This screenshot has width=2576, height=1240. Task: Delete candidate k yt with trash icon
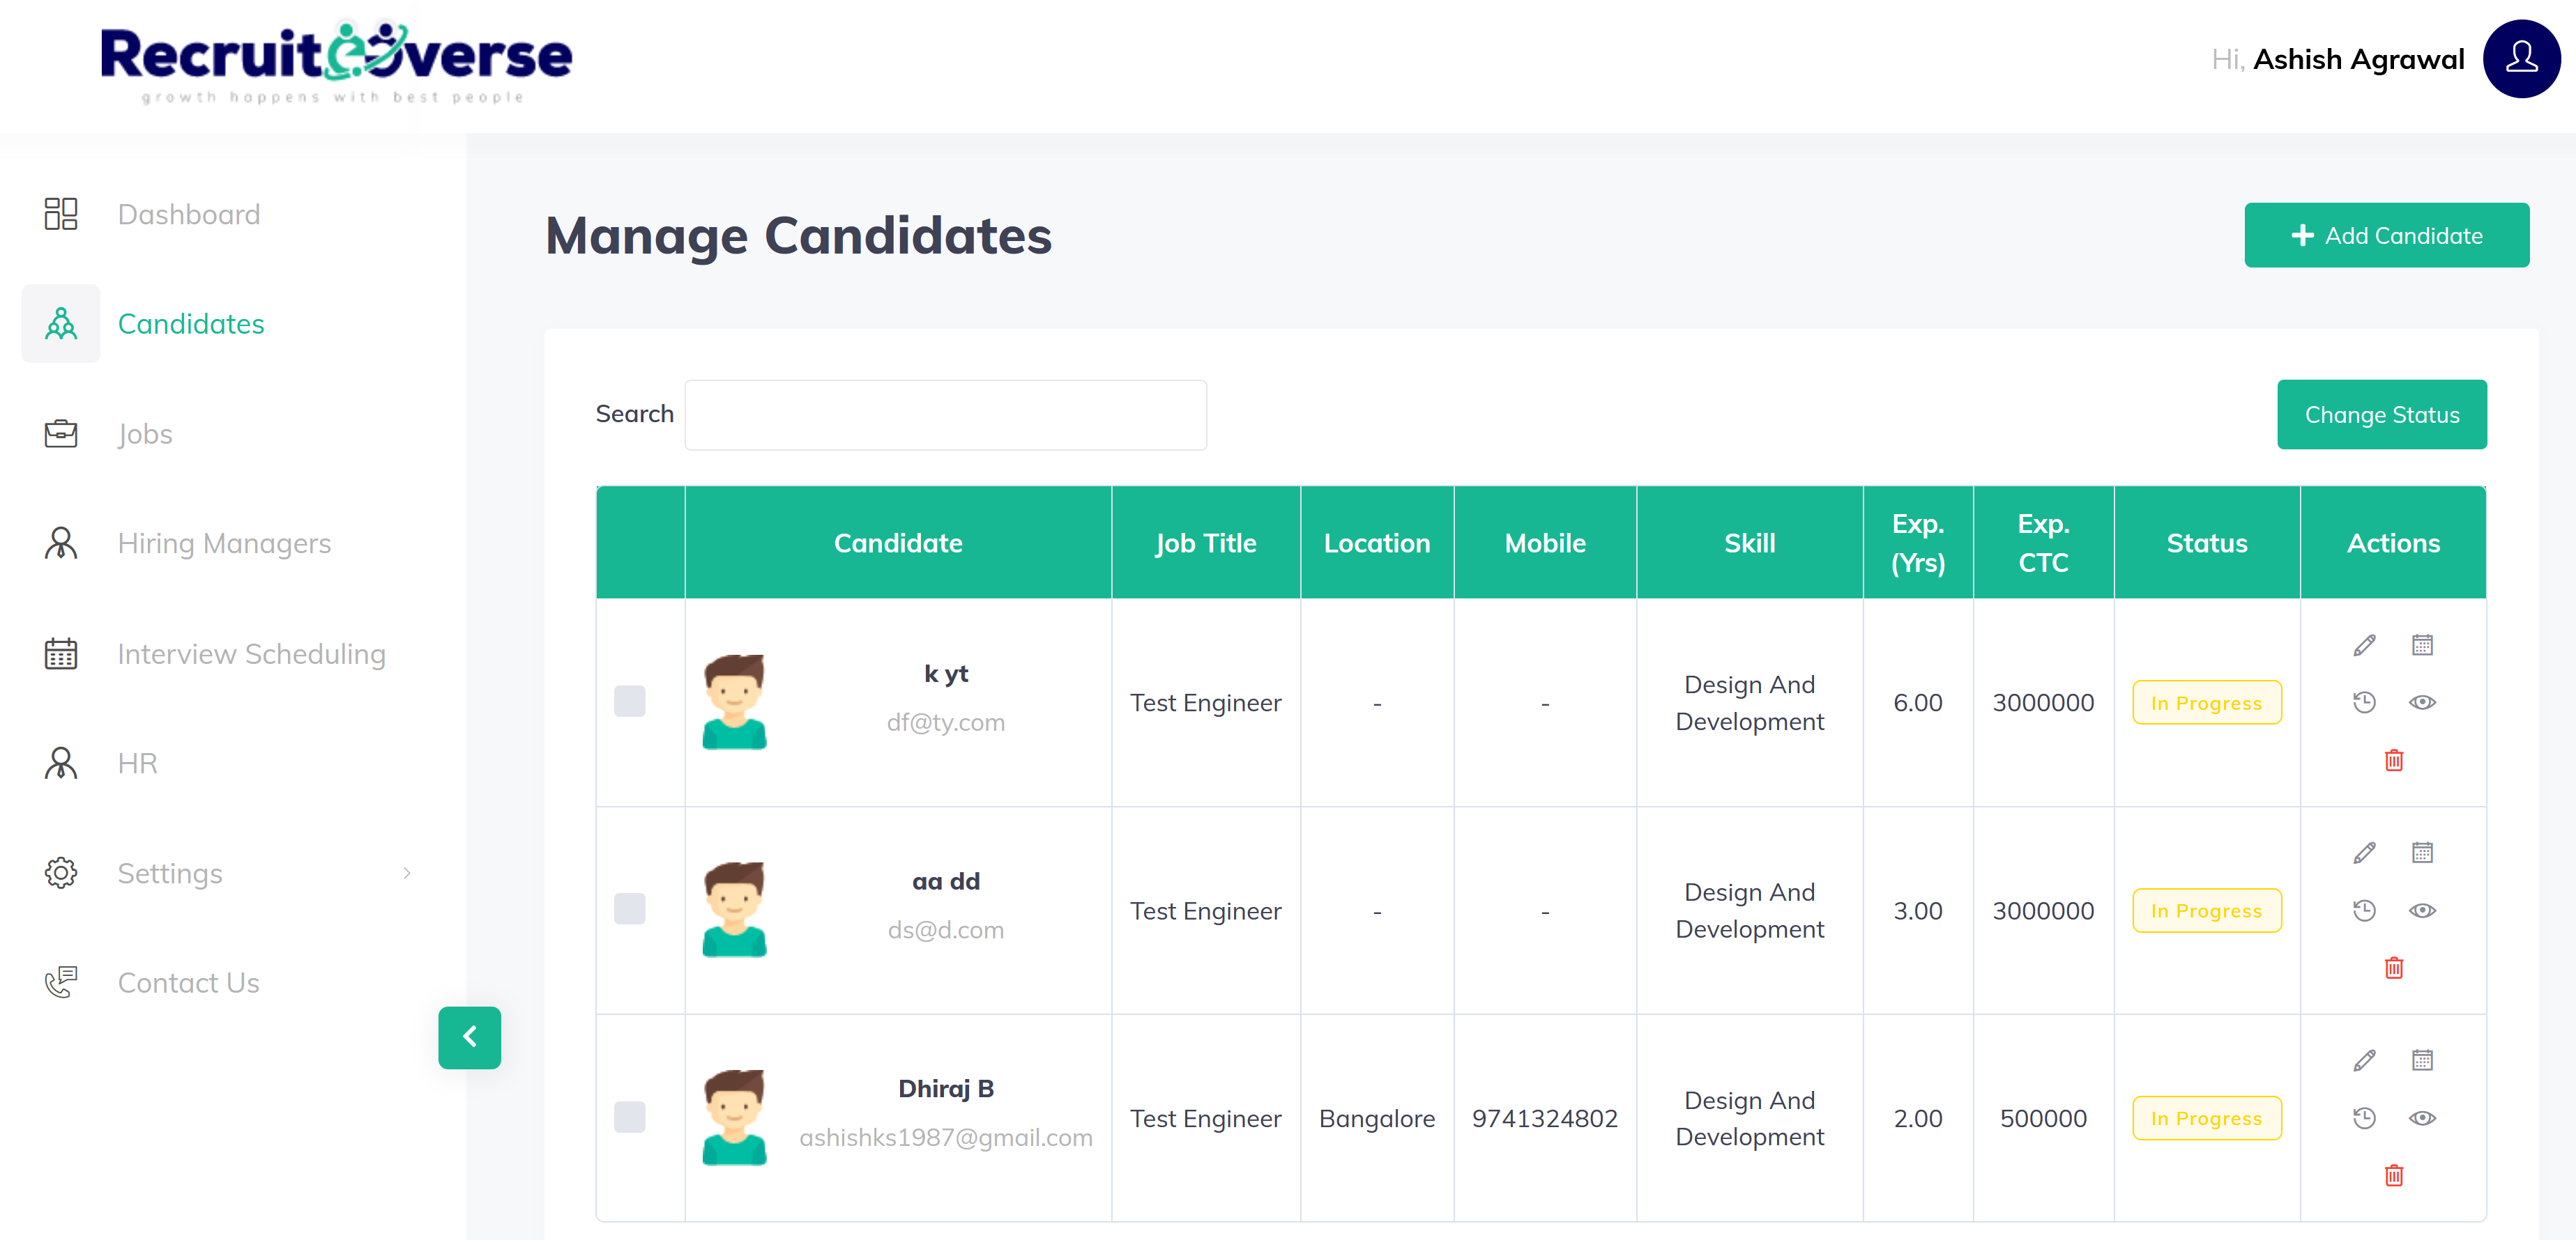coord(2393,761)
